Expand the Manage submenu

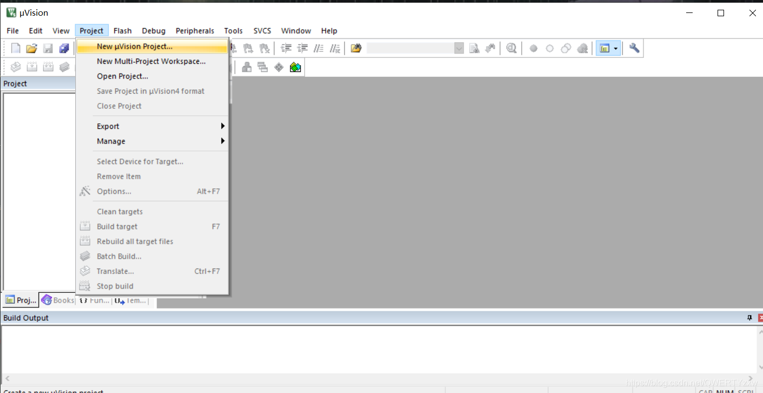(153, 141)
